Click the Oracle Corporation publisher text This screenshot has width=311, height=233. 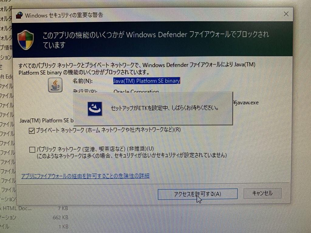pos(136,91)
